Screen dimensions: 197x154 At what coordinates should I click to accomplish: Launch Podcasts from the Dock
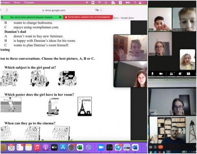coord(46,147)
